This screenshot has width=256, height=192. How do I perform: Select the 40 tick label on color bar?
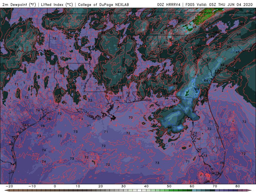(x=146, y=186)
